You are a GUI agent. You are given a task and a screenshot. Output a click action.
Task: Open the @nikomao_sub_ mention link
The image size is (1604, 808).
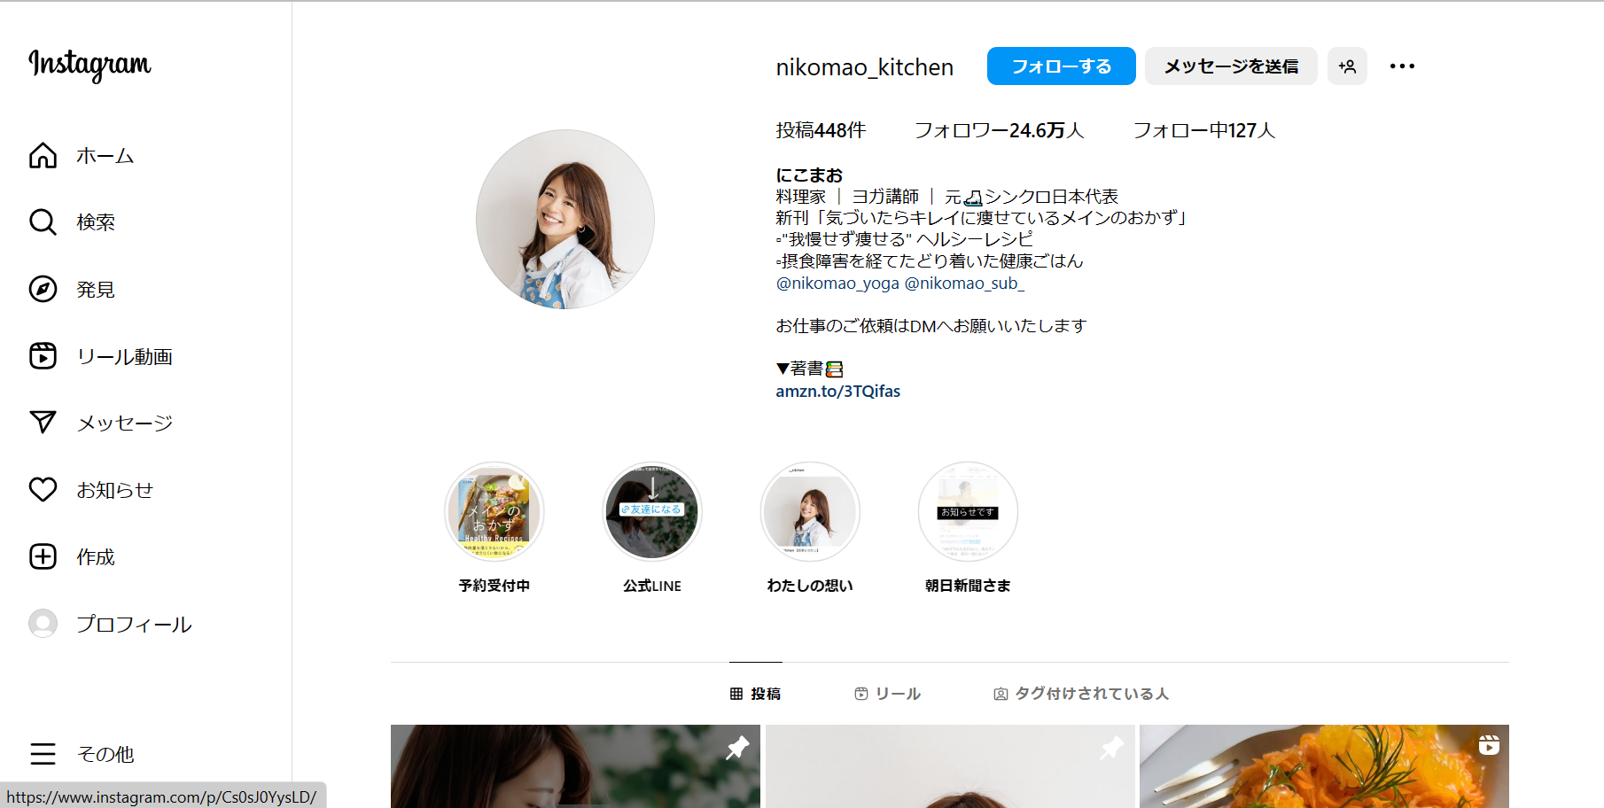pos(964,284)
